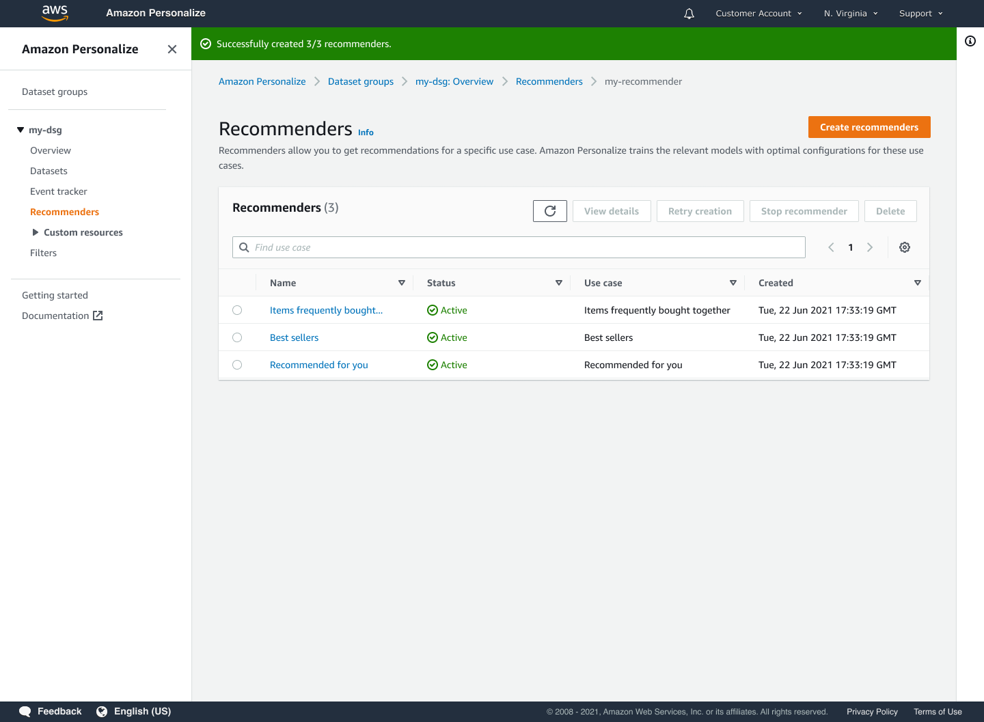The width and height of the screenshot is (984, 722).
Task: Open Overview in sidebar
Action: [x=51, y=150]
